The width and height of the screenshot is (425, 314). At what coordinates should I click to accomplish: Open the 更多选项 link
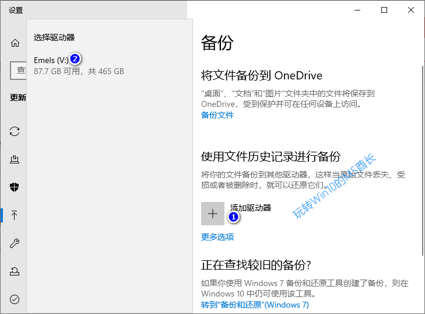coord(217,237)
